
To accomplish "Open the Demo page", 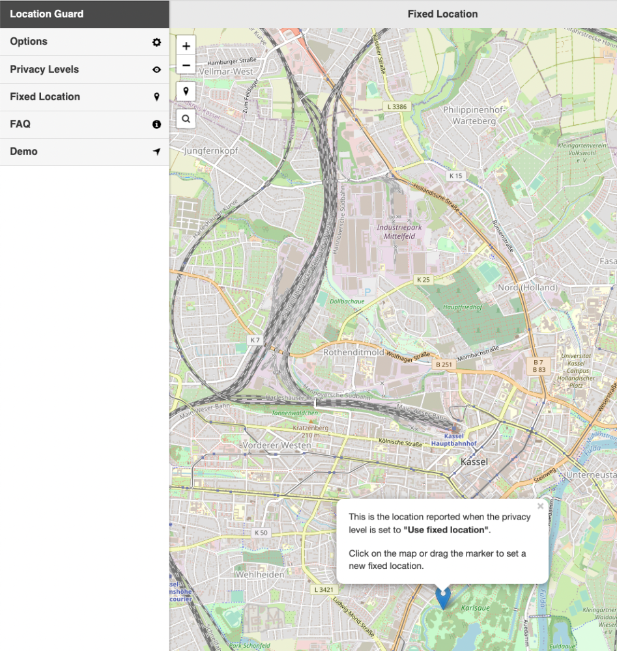I will click(84, 152).
